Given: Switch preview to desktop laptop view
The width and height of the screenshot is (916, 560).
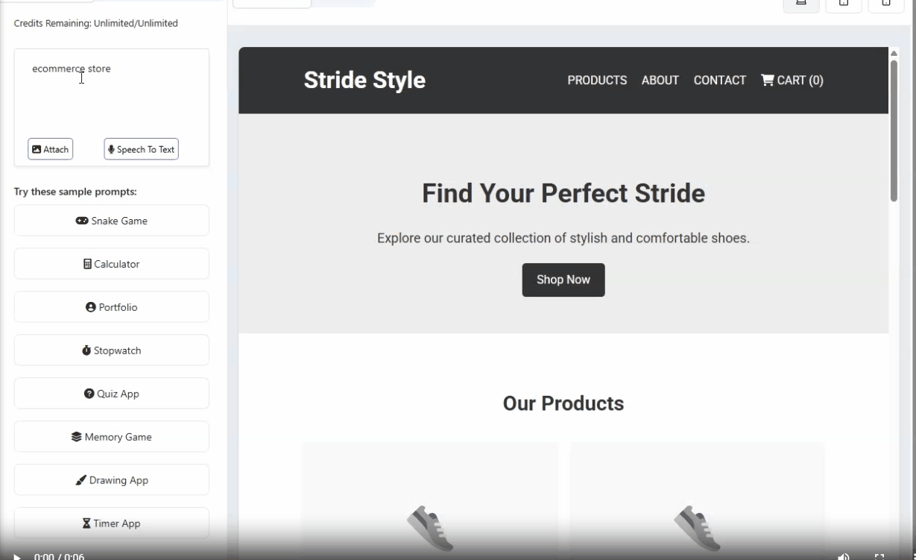Looking at the screenshot, I should click(801, 3).
